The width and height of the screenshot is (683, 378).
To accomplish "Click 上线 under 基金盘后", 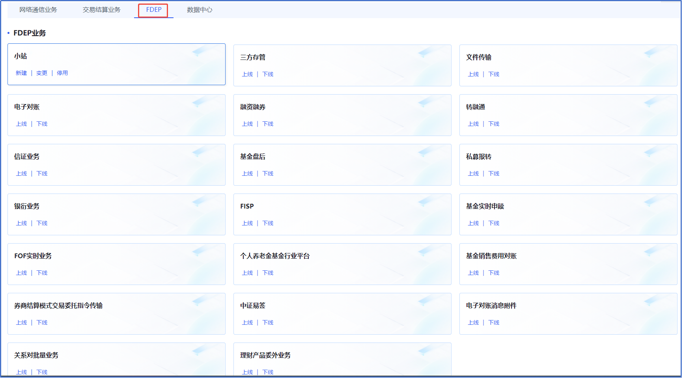I will pos(248,173).
